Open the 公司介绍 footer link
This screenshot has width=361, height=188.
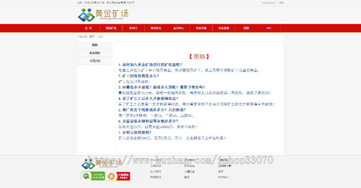point(156,166)
